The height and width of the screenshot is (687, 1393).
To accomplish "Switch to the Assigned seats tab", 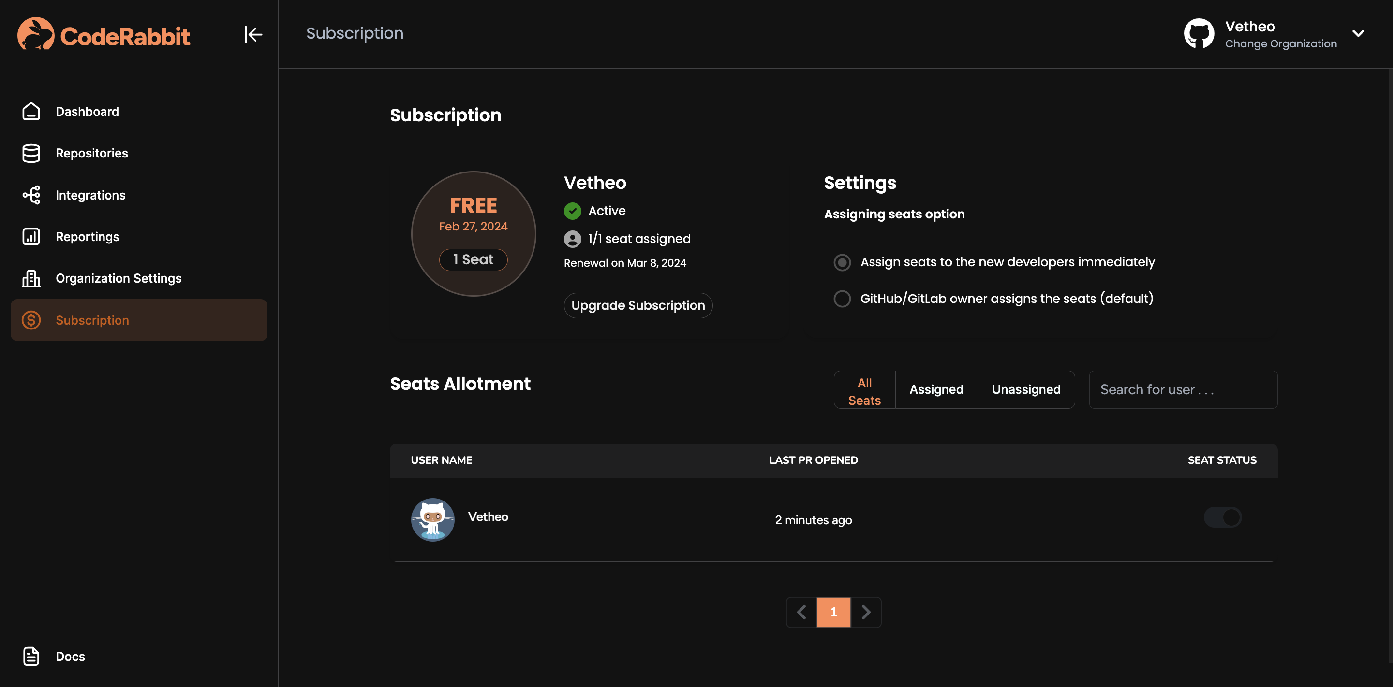I will (x=936, y=390).
